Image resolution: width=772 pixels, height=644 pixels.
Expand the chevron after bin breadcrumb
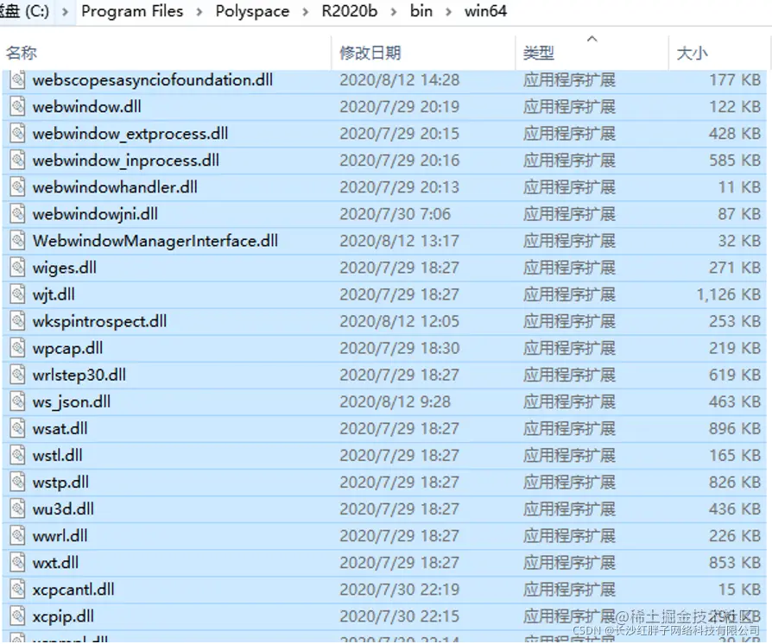(x=448, y=12)
